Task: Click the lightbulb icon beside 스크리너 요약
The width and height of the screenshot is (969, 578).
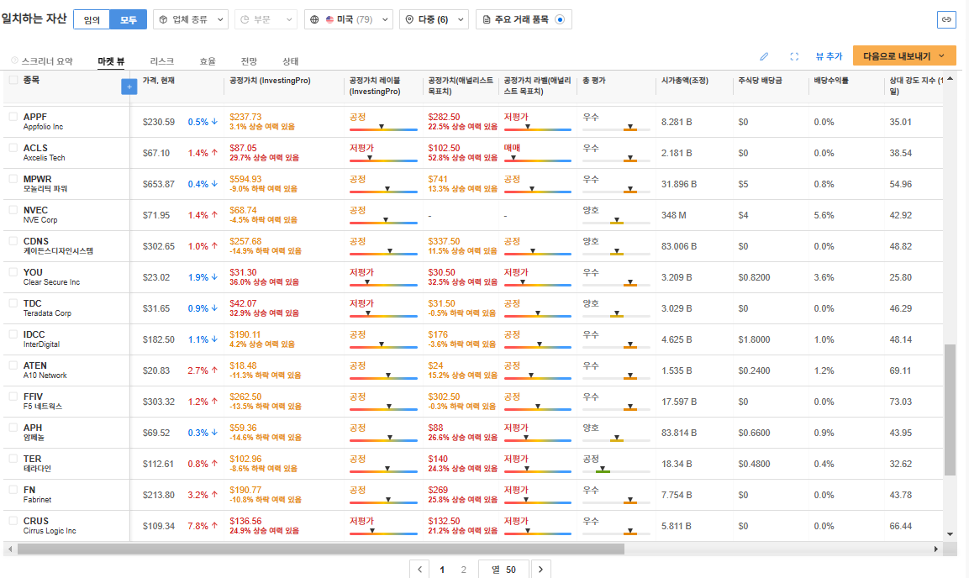Action: 14,60
